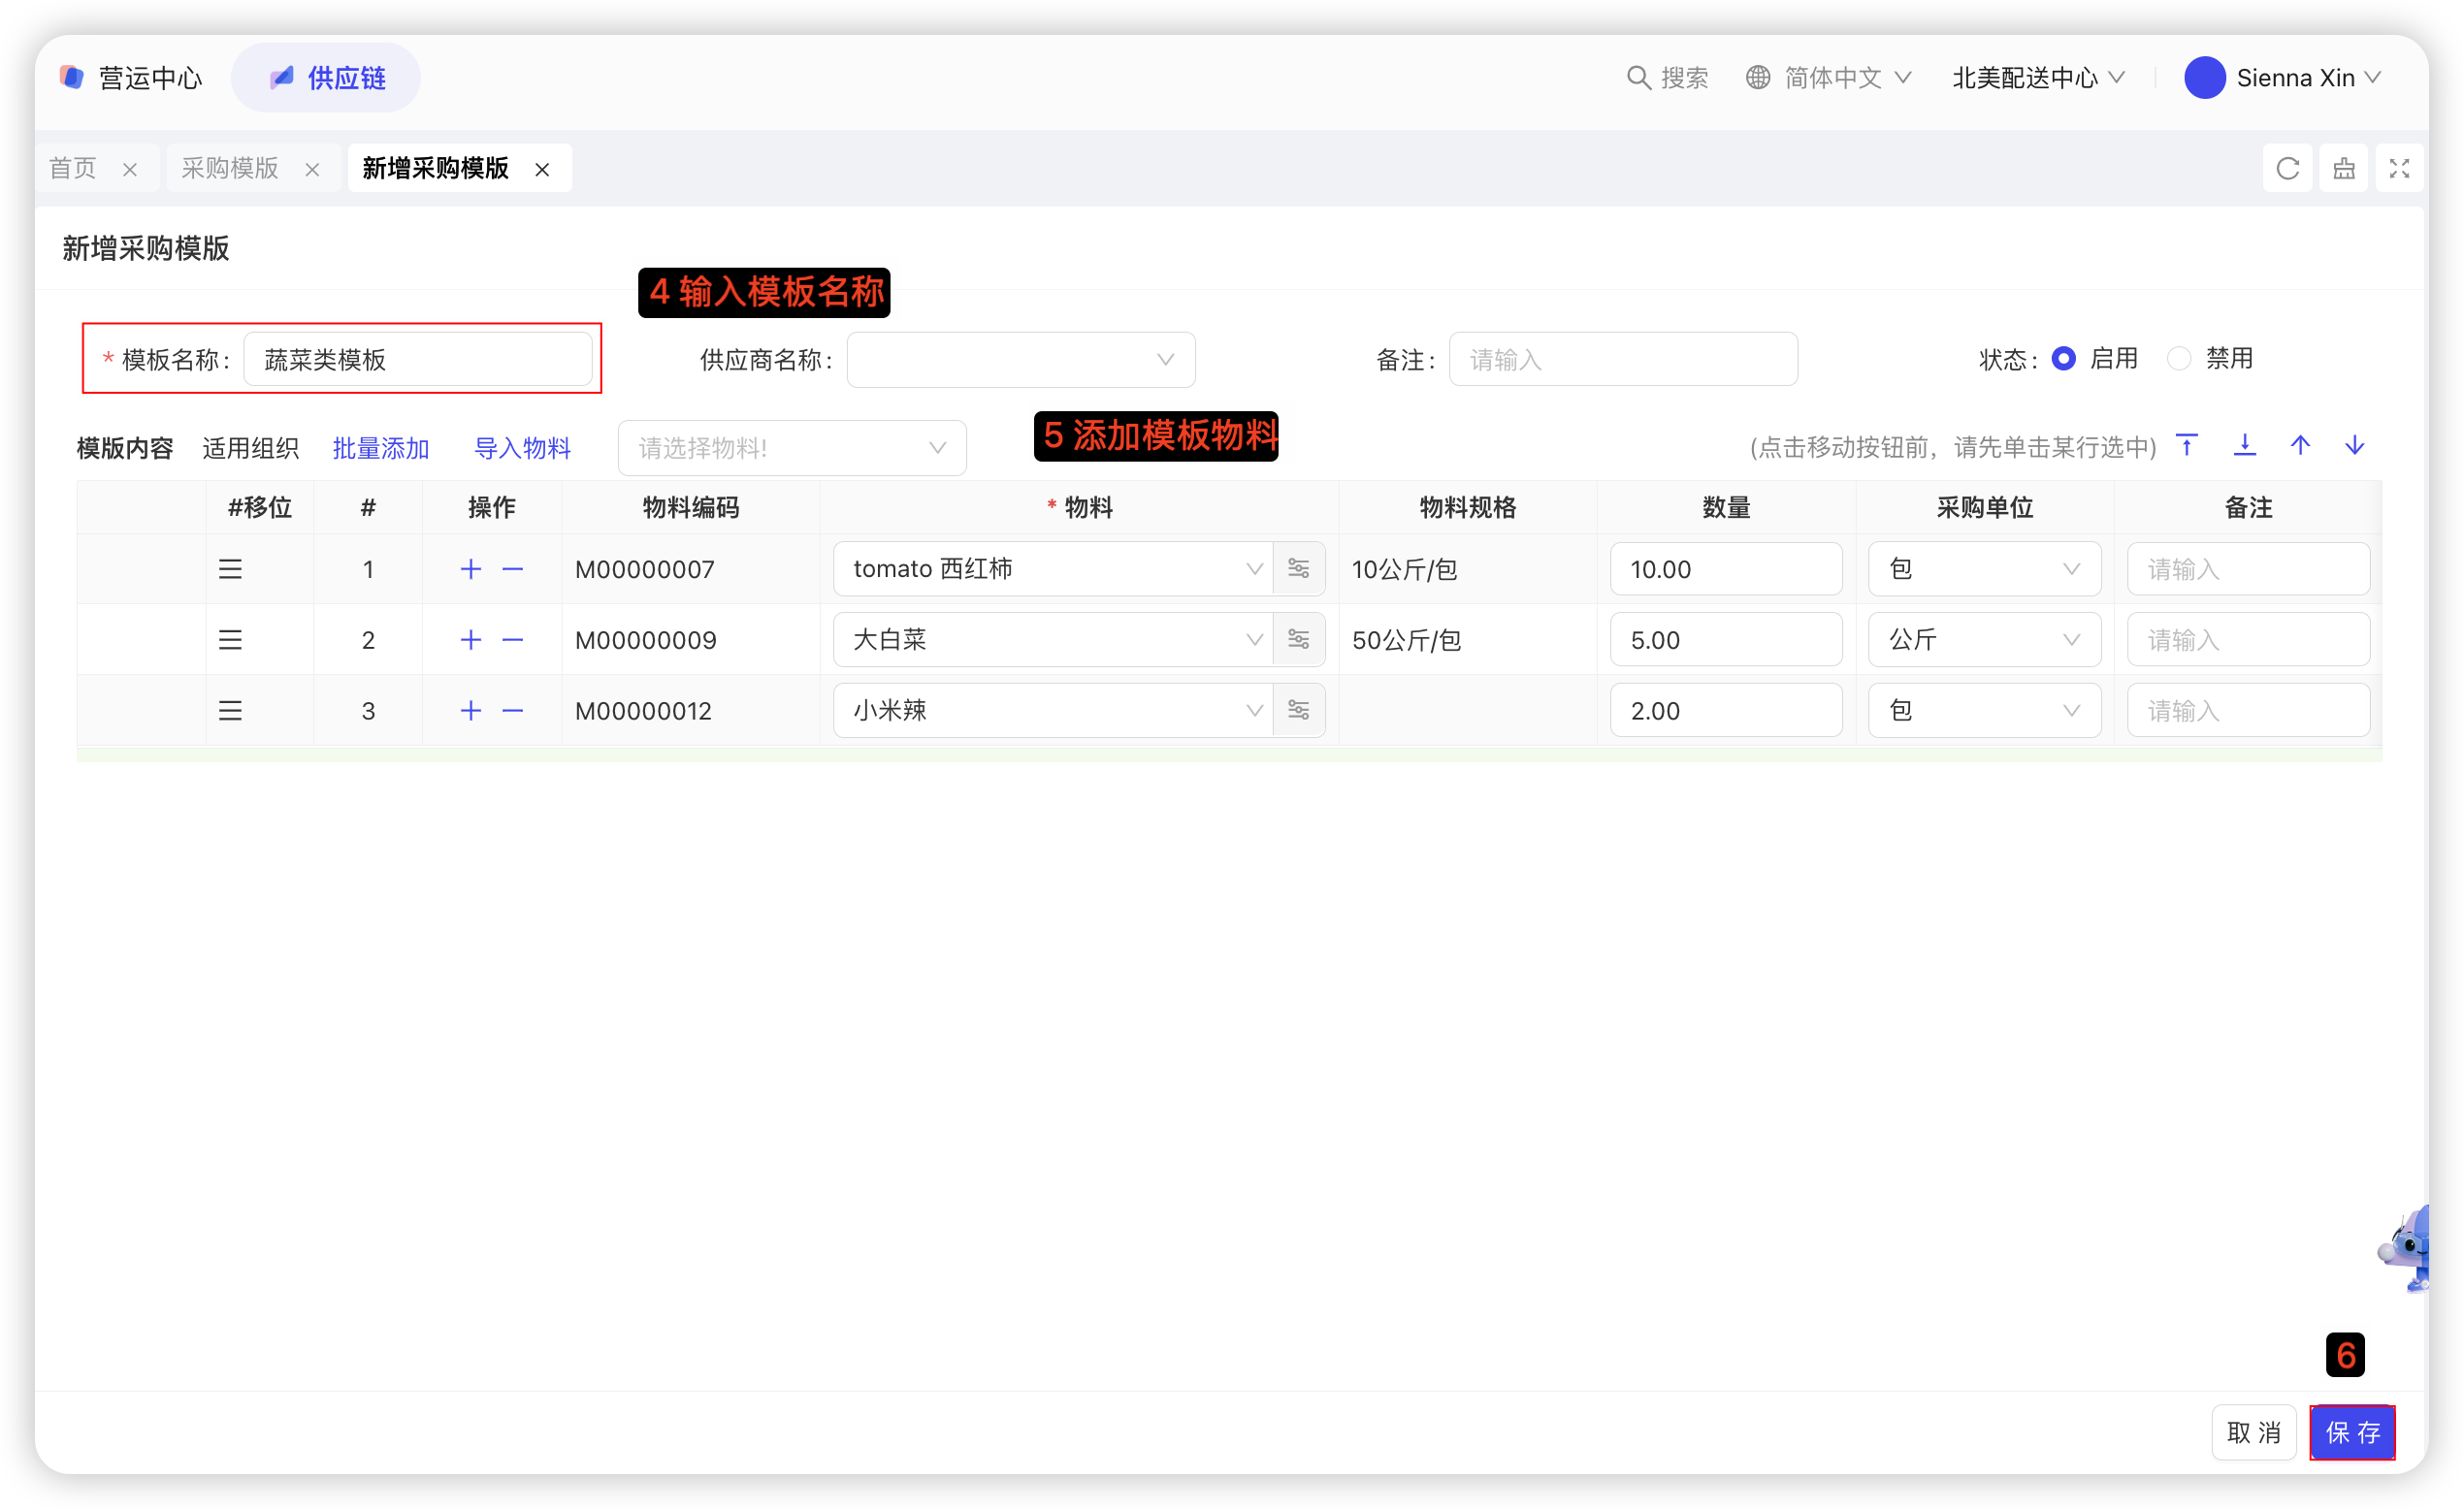
Task: Click the 保存 save button
Action: [2351, 1432]
